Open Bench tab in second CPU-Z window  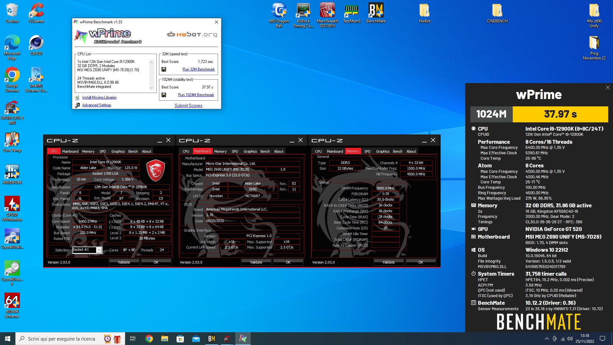tap(265, 151)
